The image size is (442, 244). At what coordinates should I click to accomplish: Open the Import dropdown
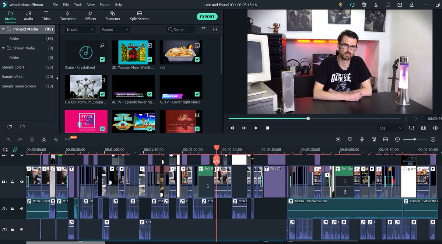[x=80, y=29]
